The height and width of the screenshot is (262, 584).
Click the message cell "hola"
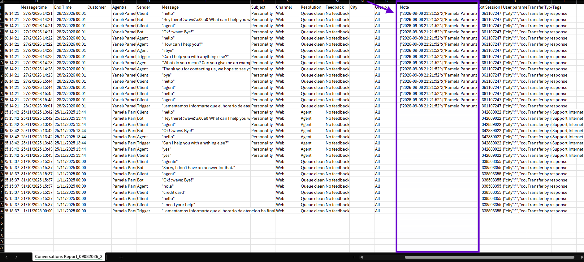(x=206, y=186)
